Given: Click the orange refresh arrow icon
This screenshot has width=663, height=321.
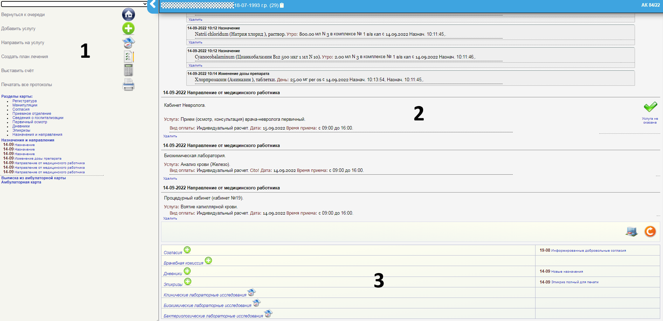Looking at the screenshot, I should point(650,231).
